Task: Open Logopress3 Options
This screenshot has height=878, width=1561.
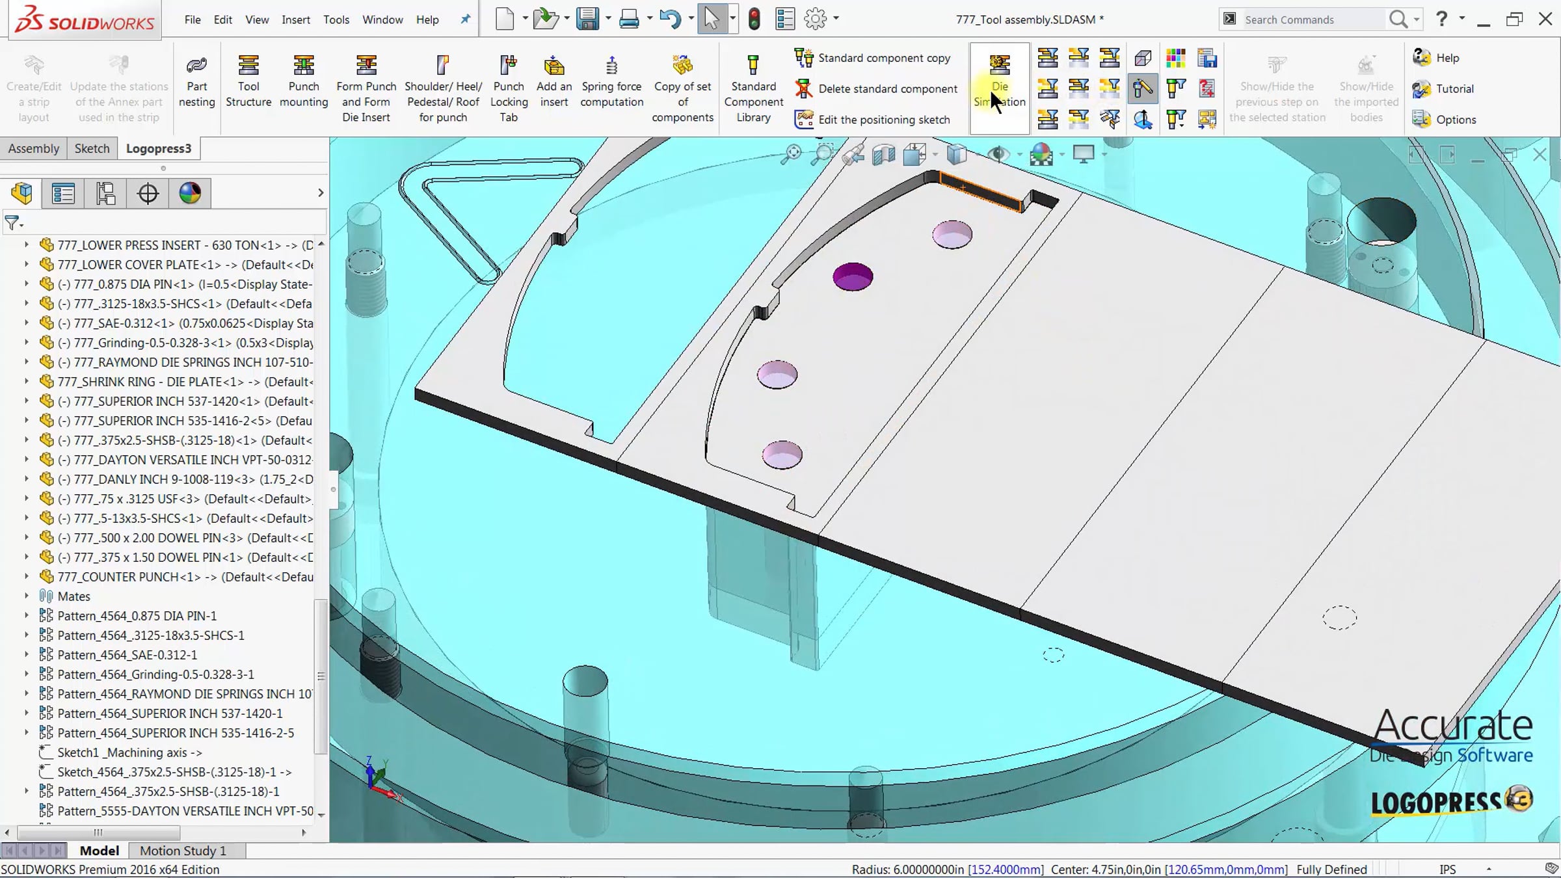Action: pos(1445,120)
